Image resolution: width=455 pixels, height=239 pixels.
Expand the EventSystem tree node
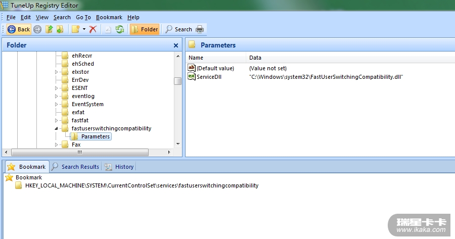[x=56, y=105]
